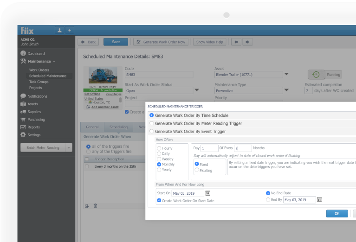The height and width of the screenshot is (242, 356).
Task: Open calendar picker for End By date
Action: point(319,200)
